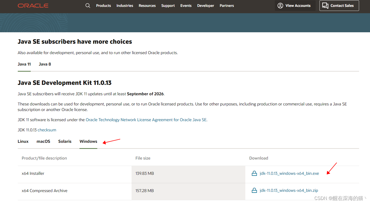Open the Industries menu
This screenshot has width=370, height=203.
tap(125, 6)
